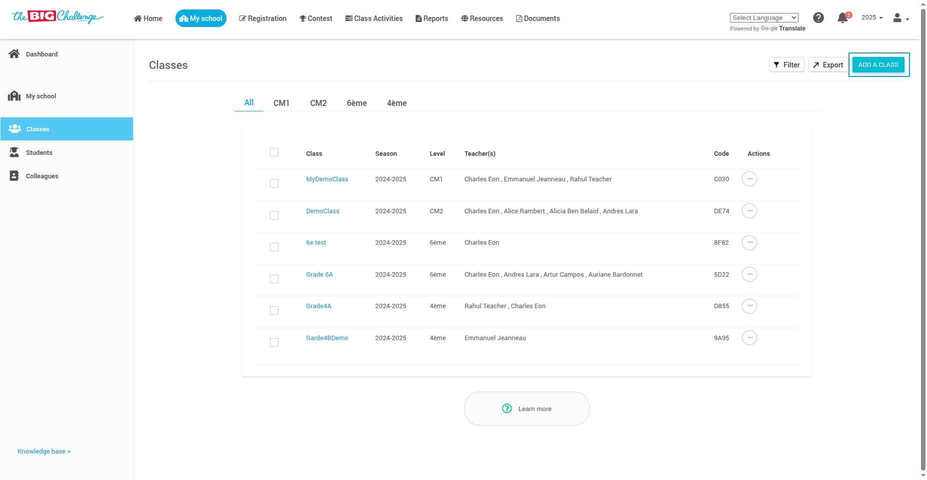Open the user account profile icon
The image size is (927, 480).
coord(897,17)
